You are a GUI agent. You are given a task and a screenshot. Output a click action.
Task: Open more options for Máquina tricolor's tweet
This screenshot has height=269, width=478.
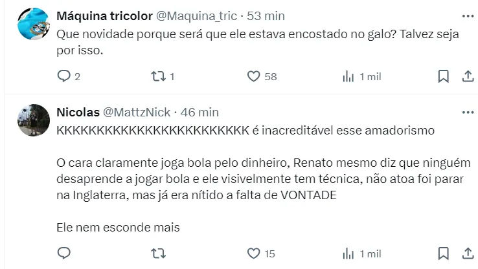tap(466, 16)
